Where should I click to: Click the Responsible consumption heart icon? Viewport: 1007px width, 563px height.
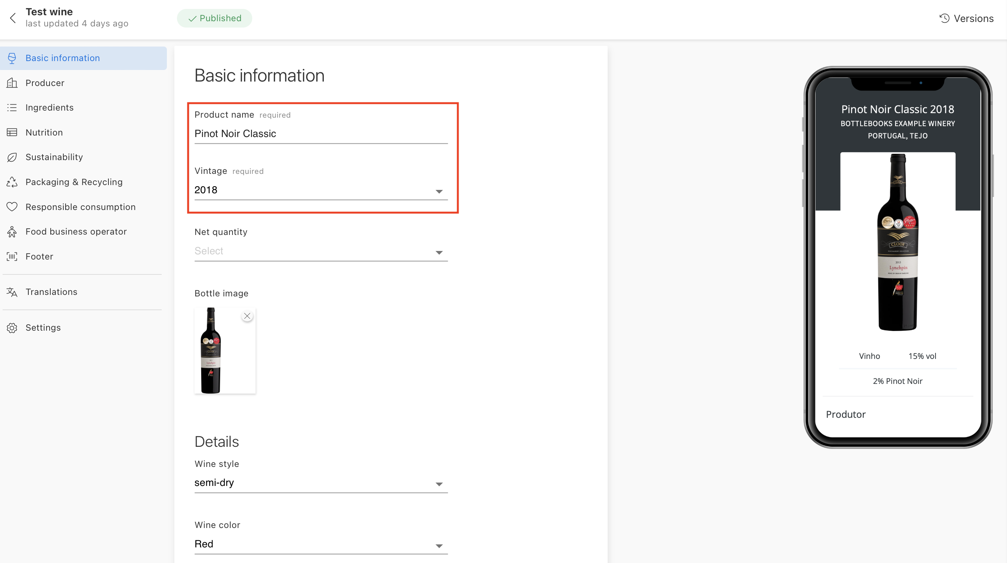coord(12,207)
